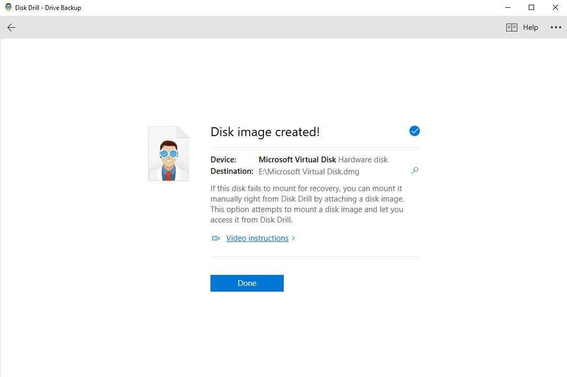Image resolution: width=567 pixels, height=377 pixels.
Task: Click the Disk Drill app icon in title bar
Action: pos(8,7)
